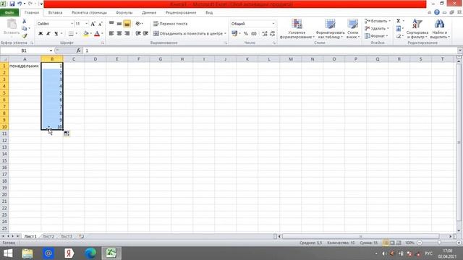Toggle Italic К formatting

coord(48,34)
